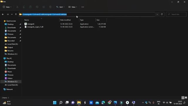Open Documents under This PC
Viewport: 188px width, 106px height.
pyautogui.click(x=12, y=65)
